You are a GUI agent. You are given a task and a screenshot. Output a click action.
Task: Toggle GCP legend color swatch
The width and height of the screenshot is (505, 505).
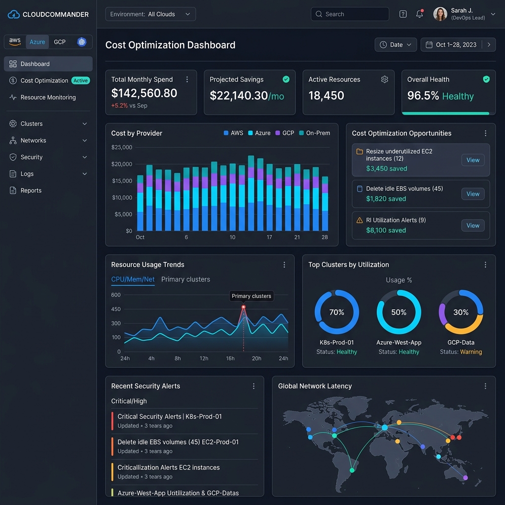[278, 133]
